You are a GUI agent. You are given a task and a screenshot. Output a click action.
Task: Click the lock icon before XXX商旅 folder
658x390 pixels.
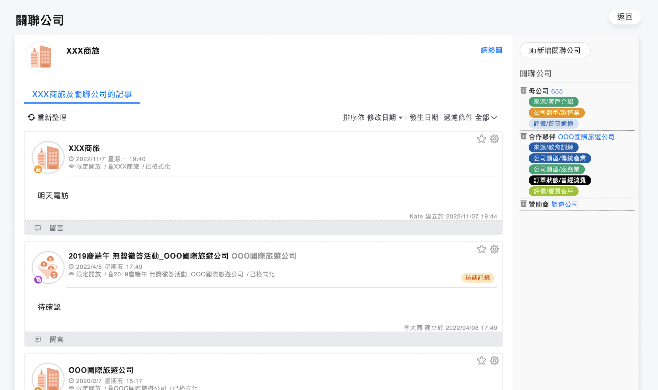click(x=111, y=167)
